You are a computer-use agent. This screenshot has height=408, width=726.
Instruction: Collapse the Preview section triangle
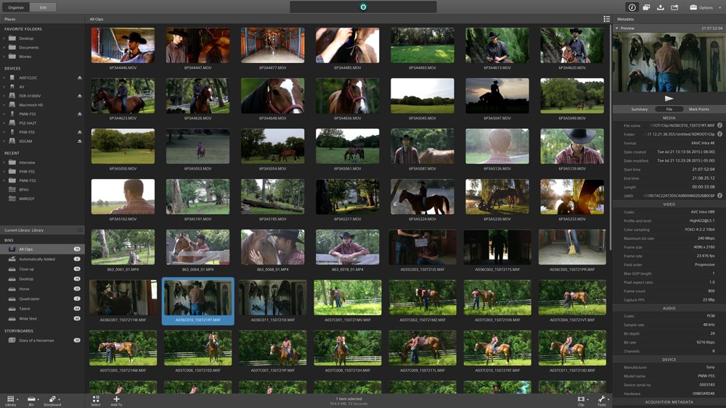(616, 28)
